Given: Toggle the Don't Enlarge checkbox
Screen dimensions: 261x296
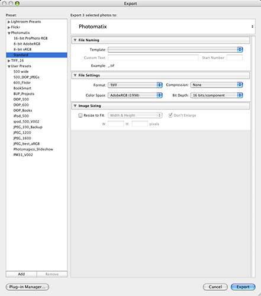Looking at the screenshot, I should (170, 115).
